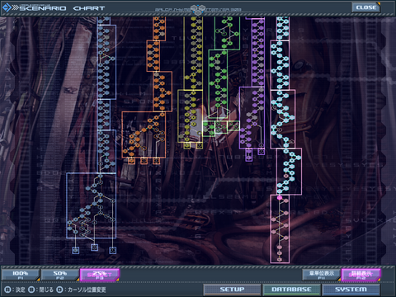The image size is (396, 297).
Task: Set chart zoom to 50%
Action: tap(59, 275)
